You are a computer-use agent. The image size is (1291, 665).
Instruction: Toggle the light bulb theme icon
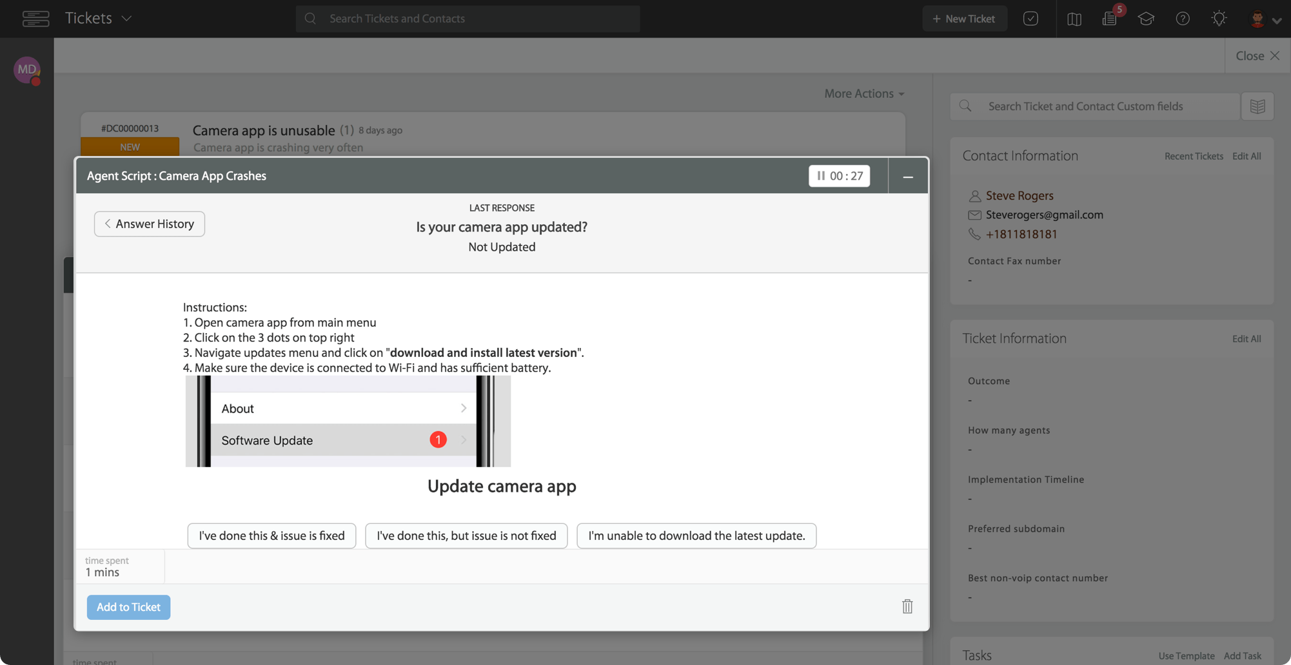click(1219, 18)
